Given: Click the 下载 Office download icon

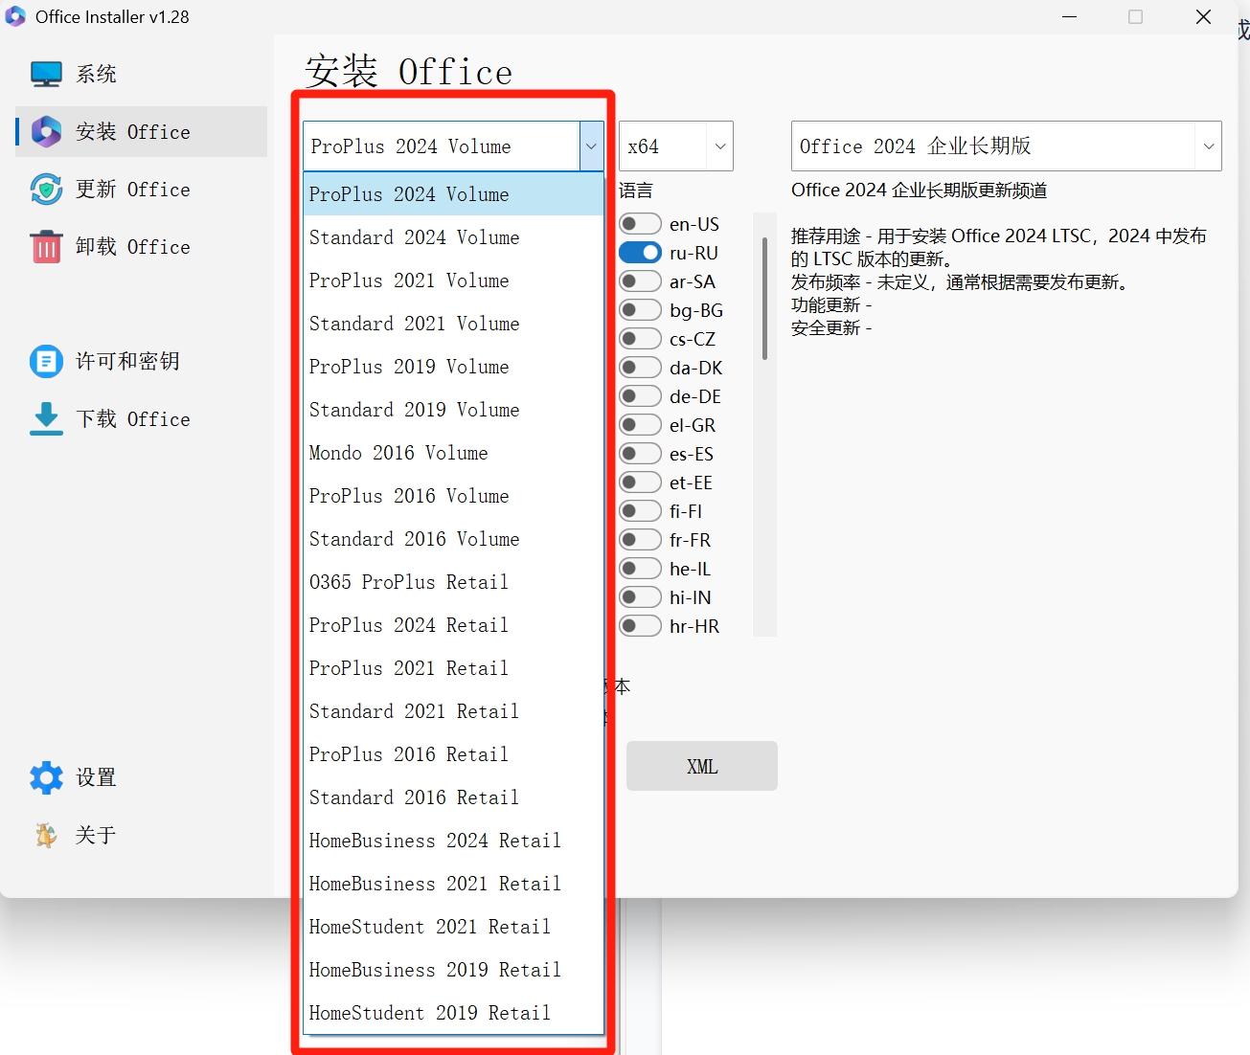Looking at the screenshot, I should click(x=45, y=418).
